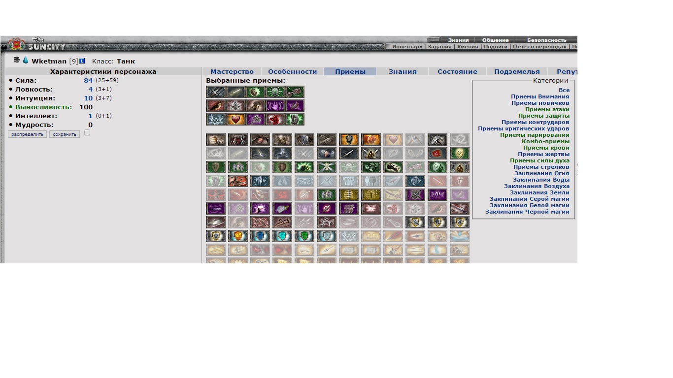This screenshot has height=378, width=673.
Task: Click the purple three claws icon
Action: tap(437, 195)
